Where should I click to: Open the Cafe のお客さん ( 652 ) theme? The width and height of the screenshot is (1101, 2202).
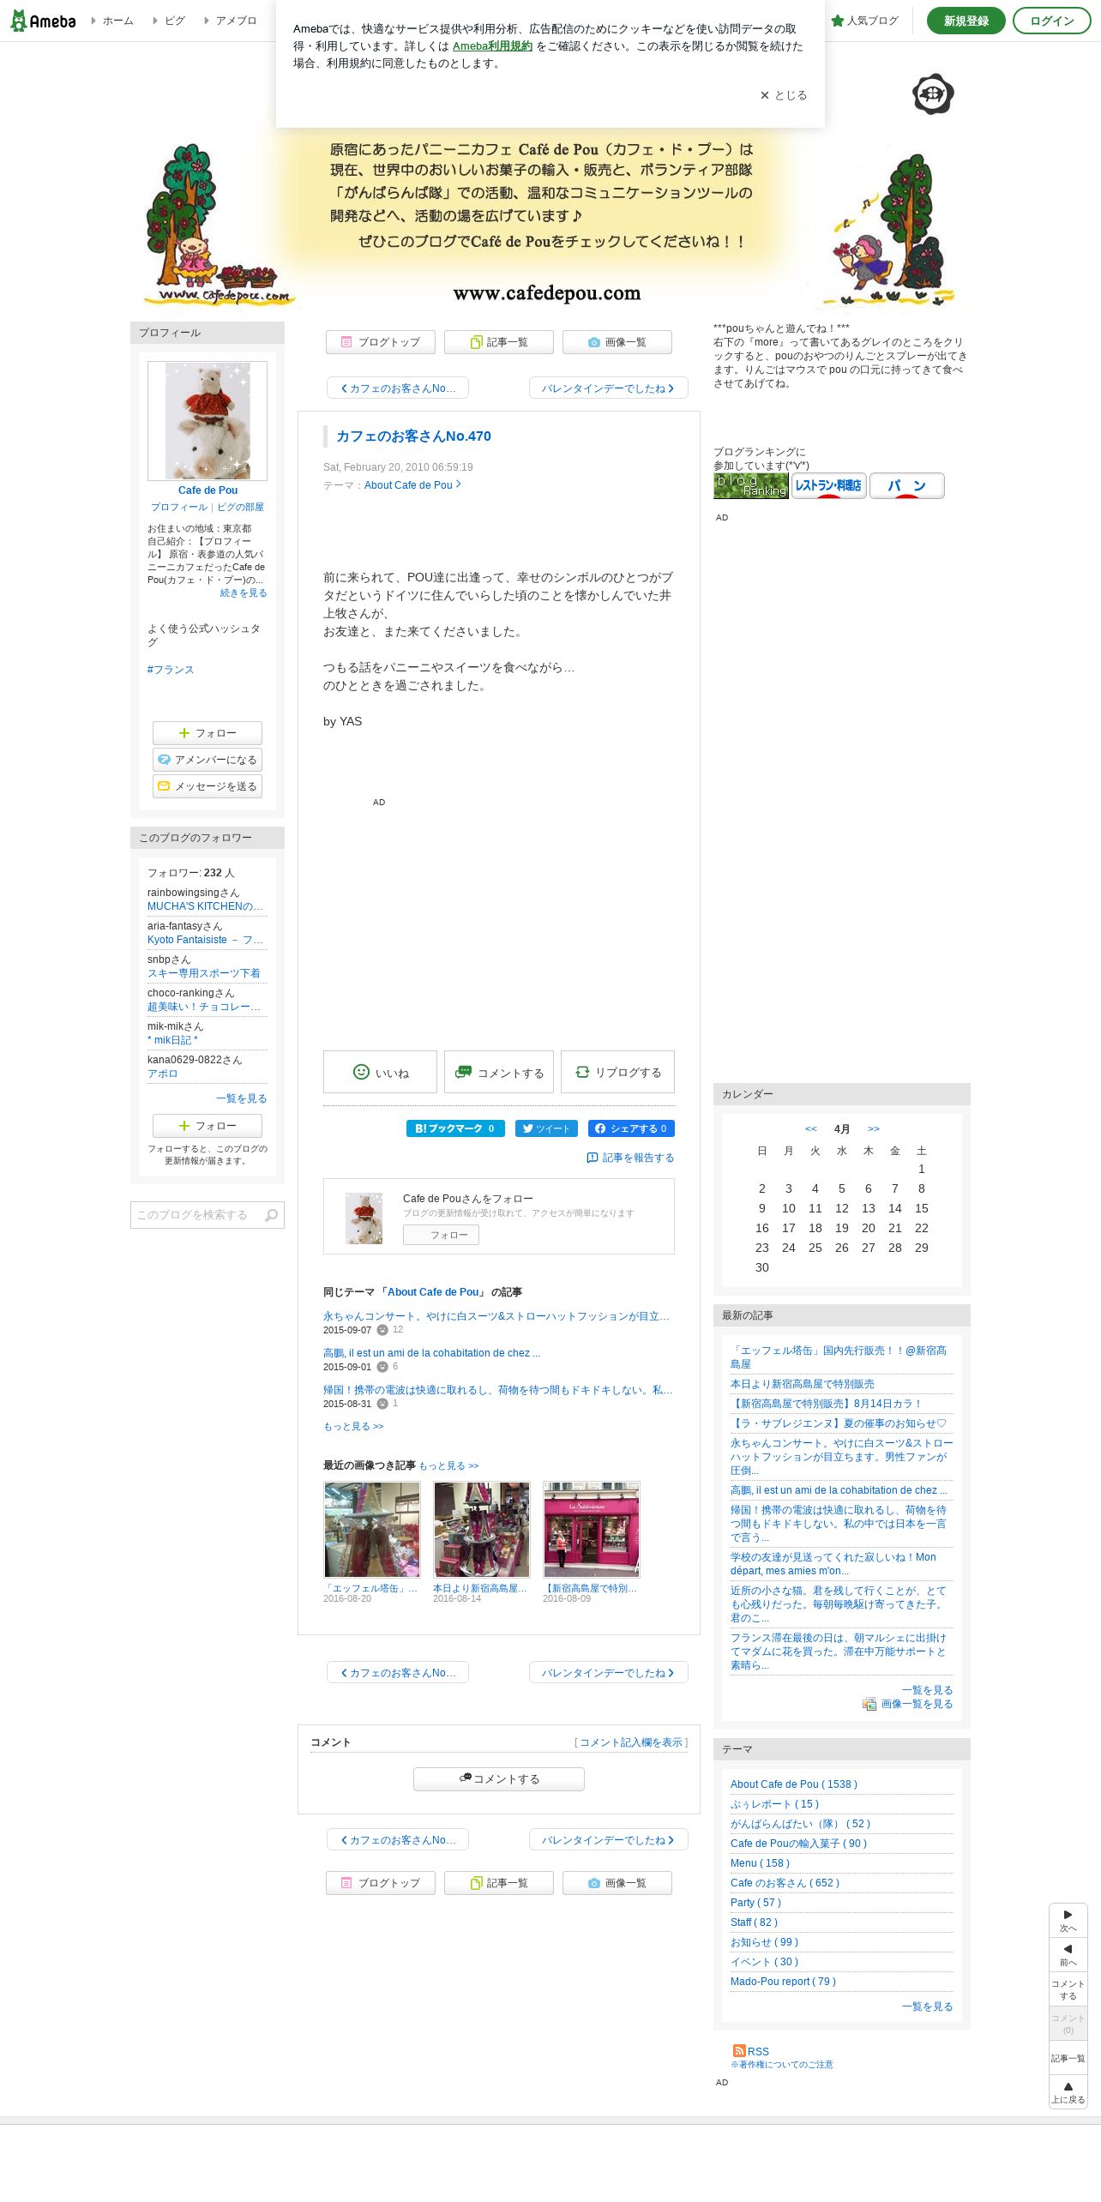(x=785, y=1883)
